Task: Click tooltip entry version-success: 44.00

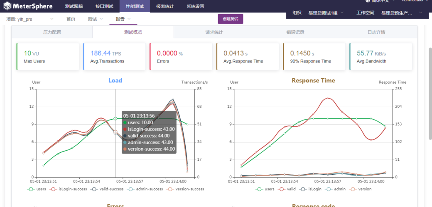Action: point(149,149)
